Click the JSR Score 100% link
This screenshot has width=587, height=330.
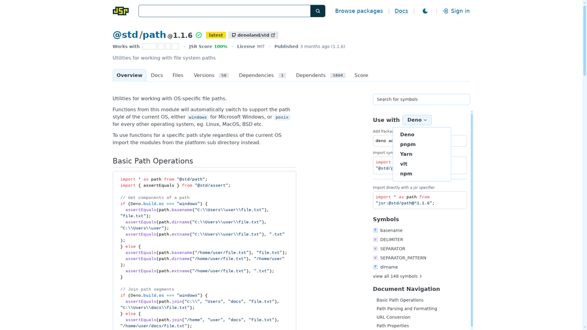click(208, 46)
